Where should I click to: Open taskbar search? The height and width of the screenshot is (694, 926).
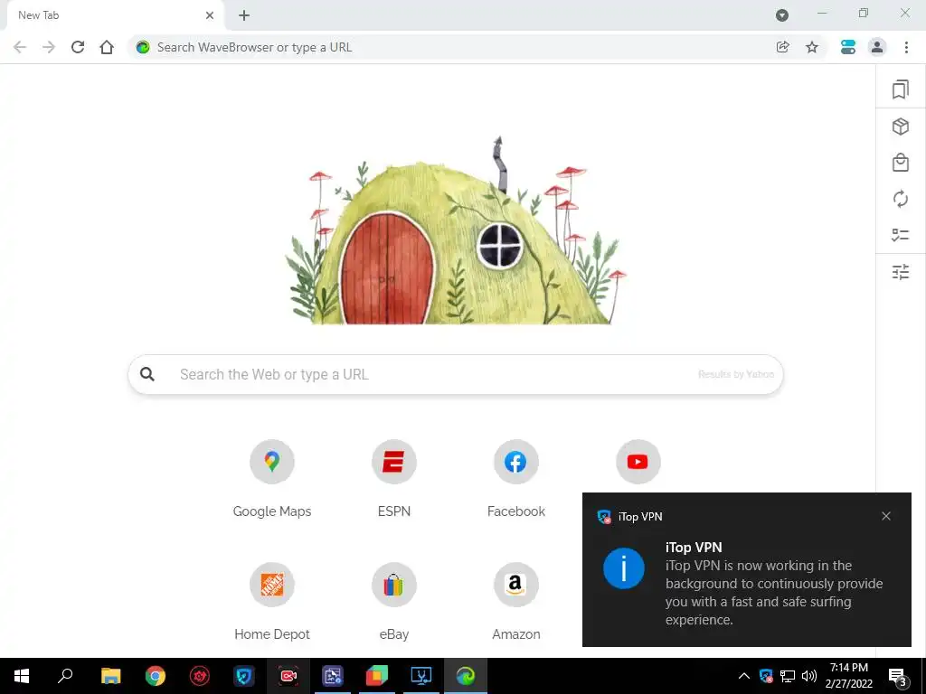pos(65,676)
